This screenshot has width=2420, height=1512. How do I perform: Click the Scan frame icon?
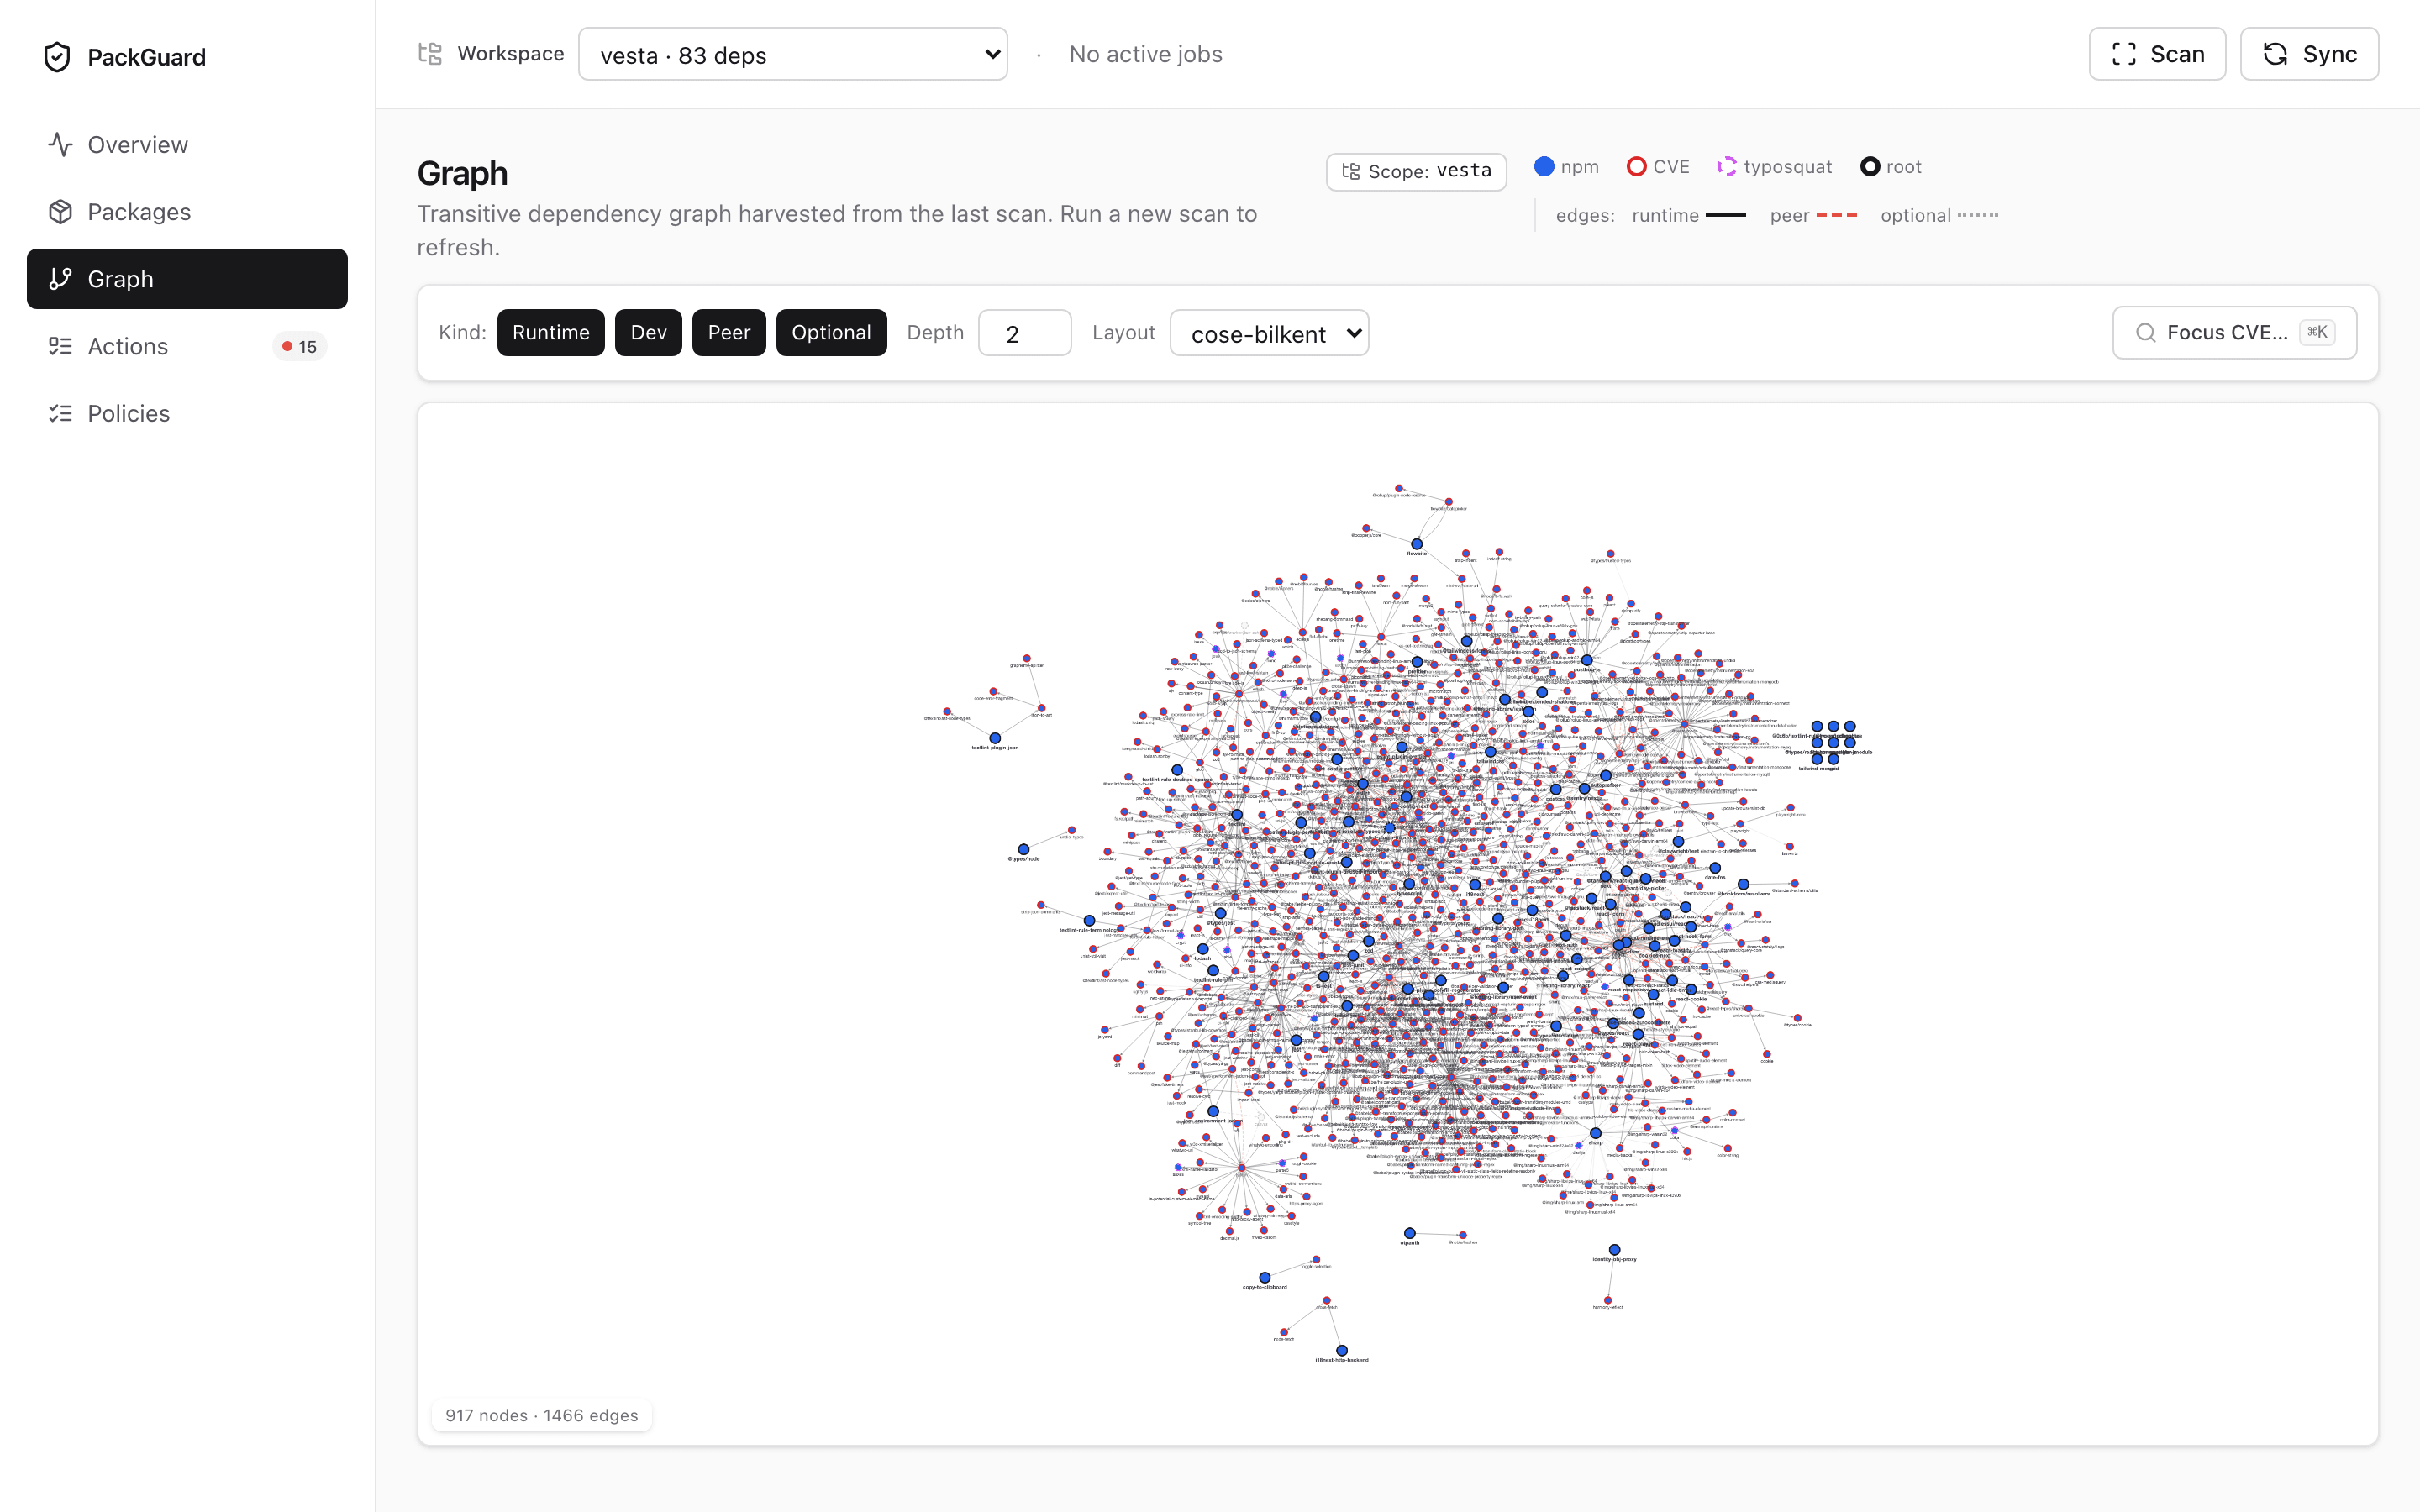pos(2123,54)
